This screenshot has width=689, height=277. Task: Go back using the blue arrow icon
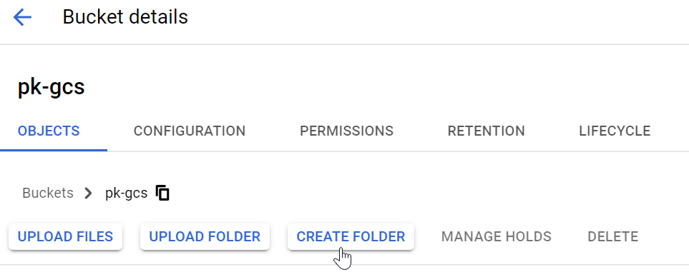click(22, 18)
